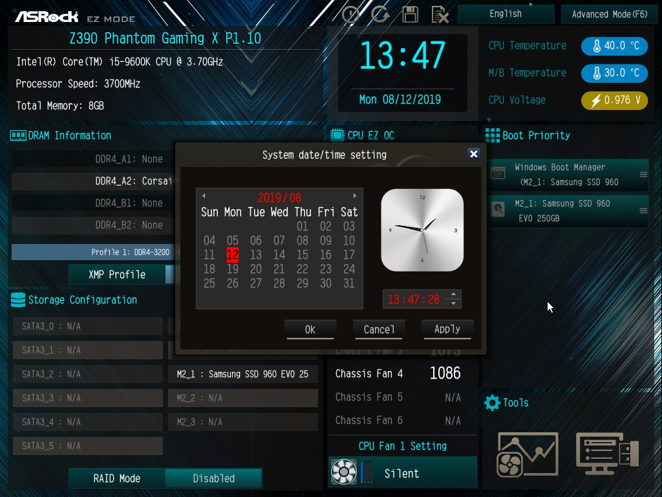
Task: Click the circular arrow reset icon
Action: tap(380, 14)
